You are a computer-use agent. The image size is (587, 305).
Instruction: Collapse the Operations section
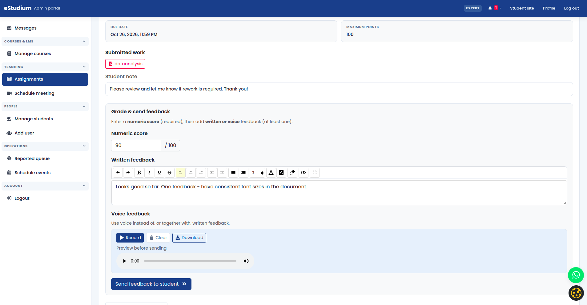45,146
